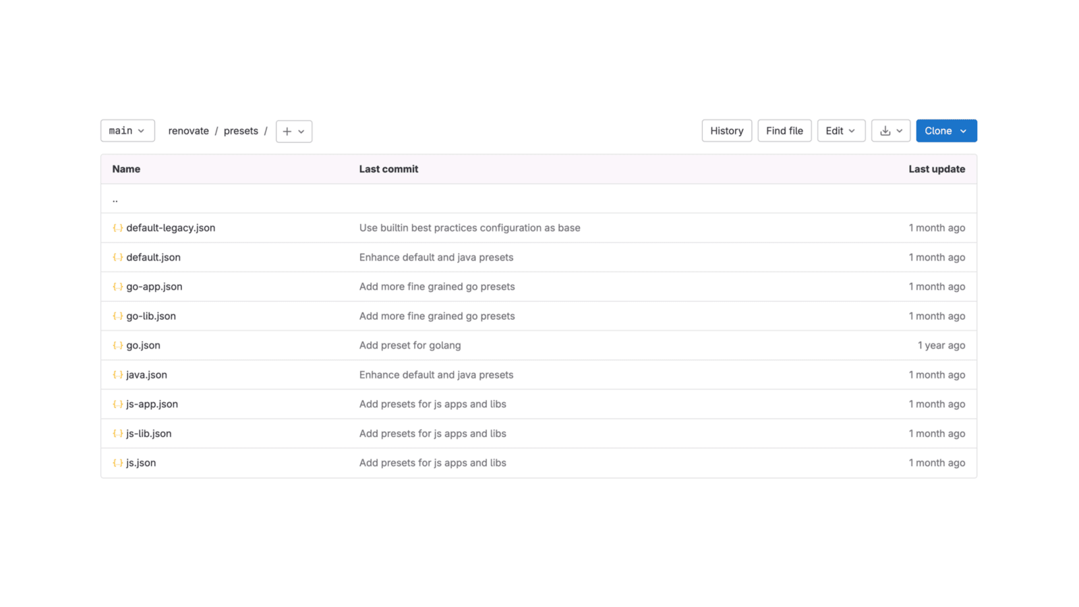
Task: Go to the renovate breadcrumb folder
Action: point(188,131)
